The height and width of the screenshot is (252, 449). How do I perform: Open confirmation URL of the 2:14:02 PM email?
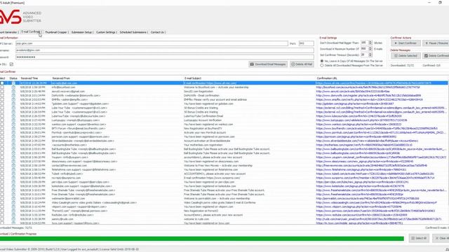pyautogui.click(x=355, y=104)
